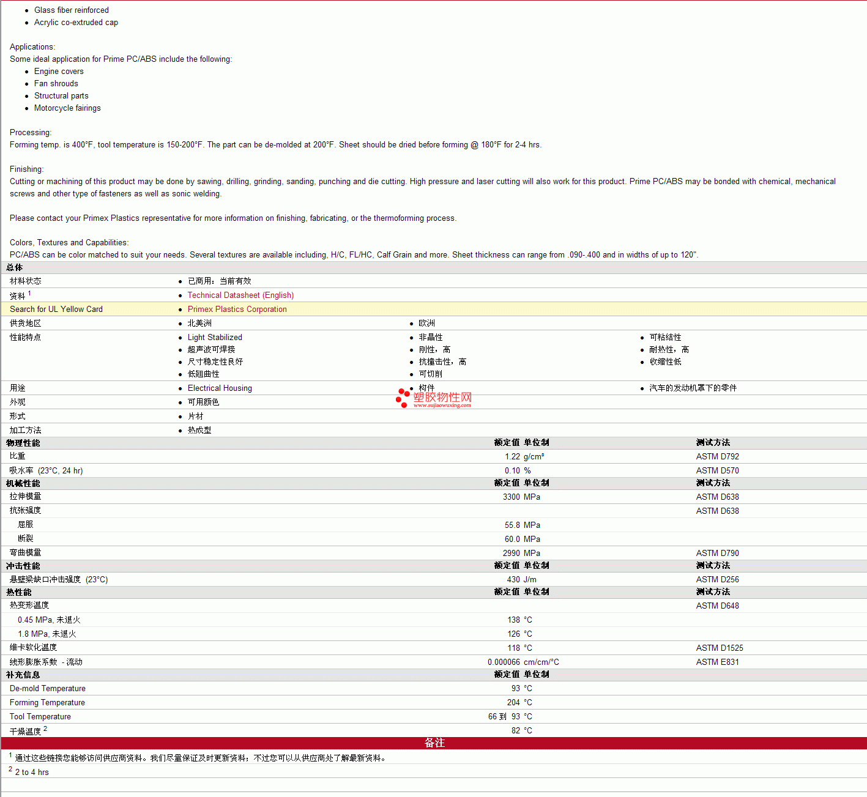Viewport: 867px width, 797px height.
Task: Select the 'Glass fiber reinforced' bullet
Action: 72,10
